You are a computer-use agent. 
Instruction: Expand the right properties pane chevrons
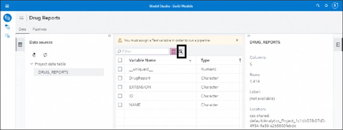249,36
